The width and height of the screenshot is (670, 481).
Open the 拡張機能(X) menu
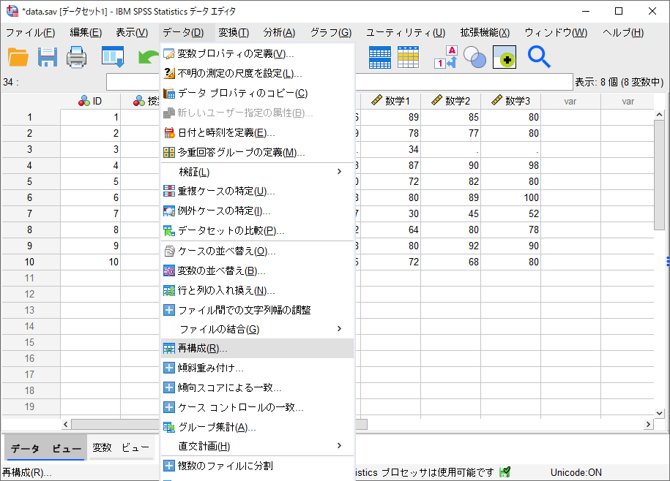(x=485, y=33)
